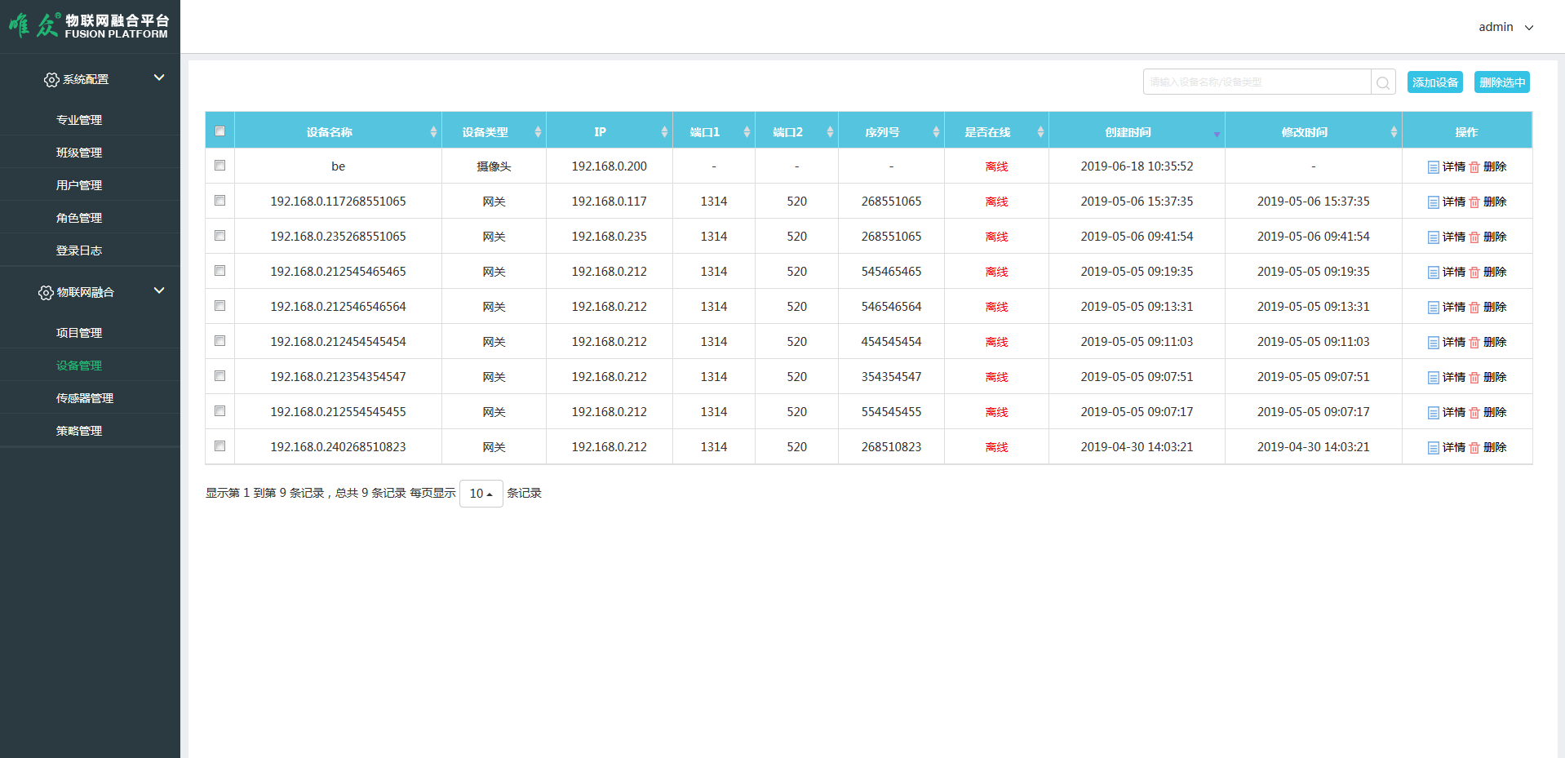
Task: Open details for device be
Action: [x=1447, y=166]
